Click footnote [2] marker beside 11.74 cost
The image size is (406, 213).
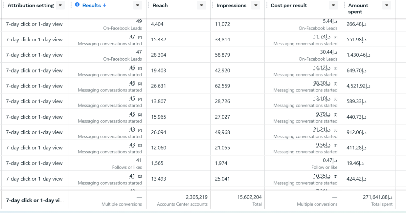tap(335, 37)
